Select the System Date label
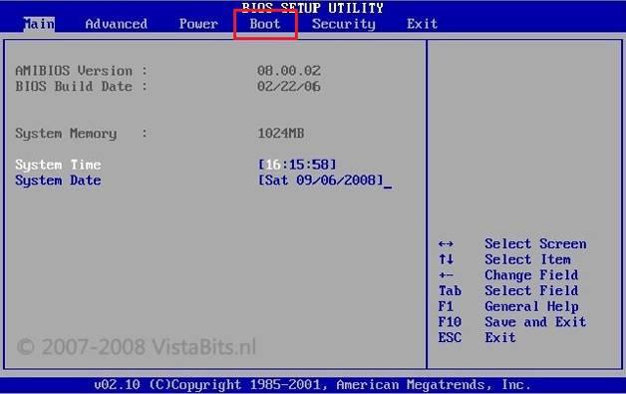 click(58, 181)
